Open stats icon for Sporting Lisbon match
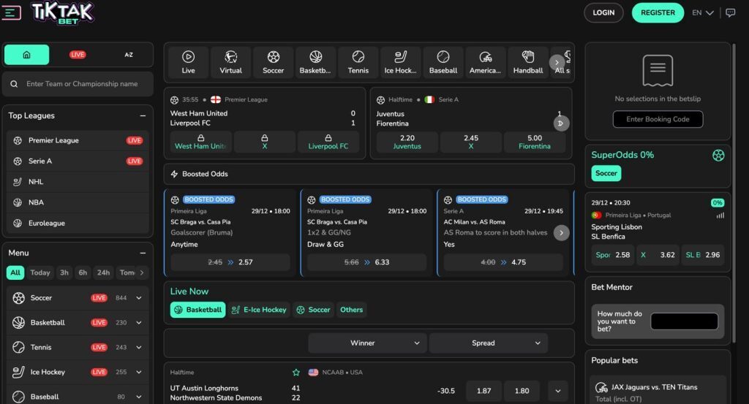This screenshot has height=404, width=749. coord(720,216)
